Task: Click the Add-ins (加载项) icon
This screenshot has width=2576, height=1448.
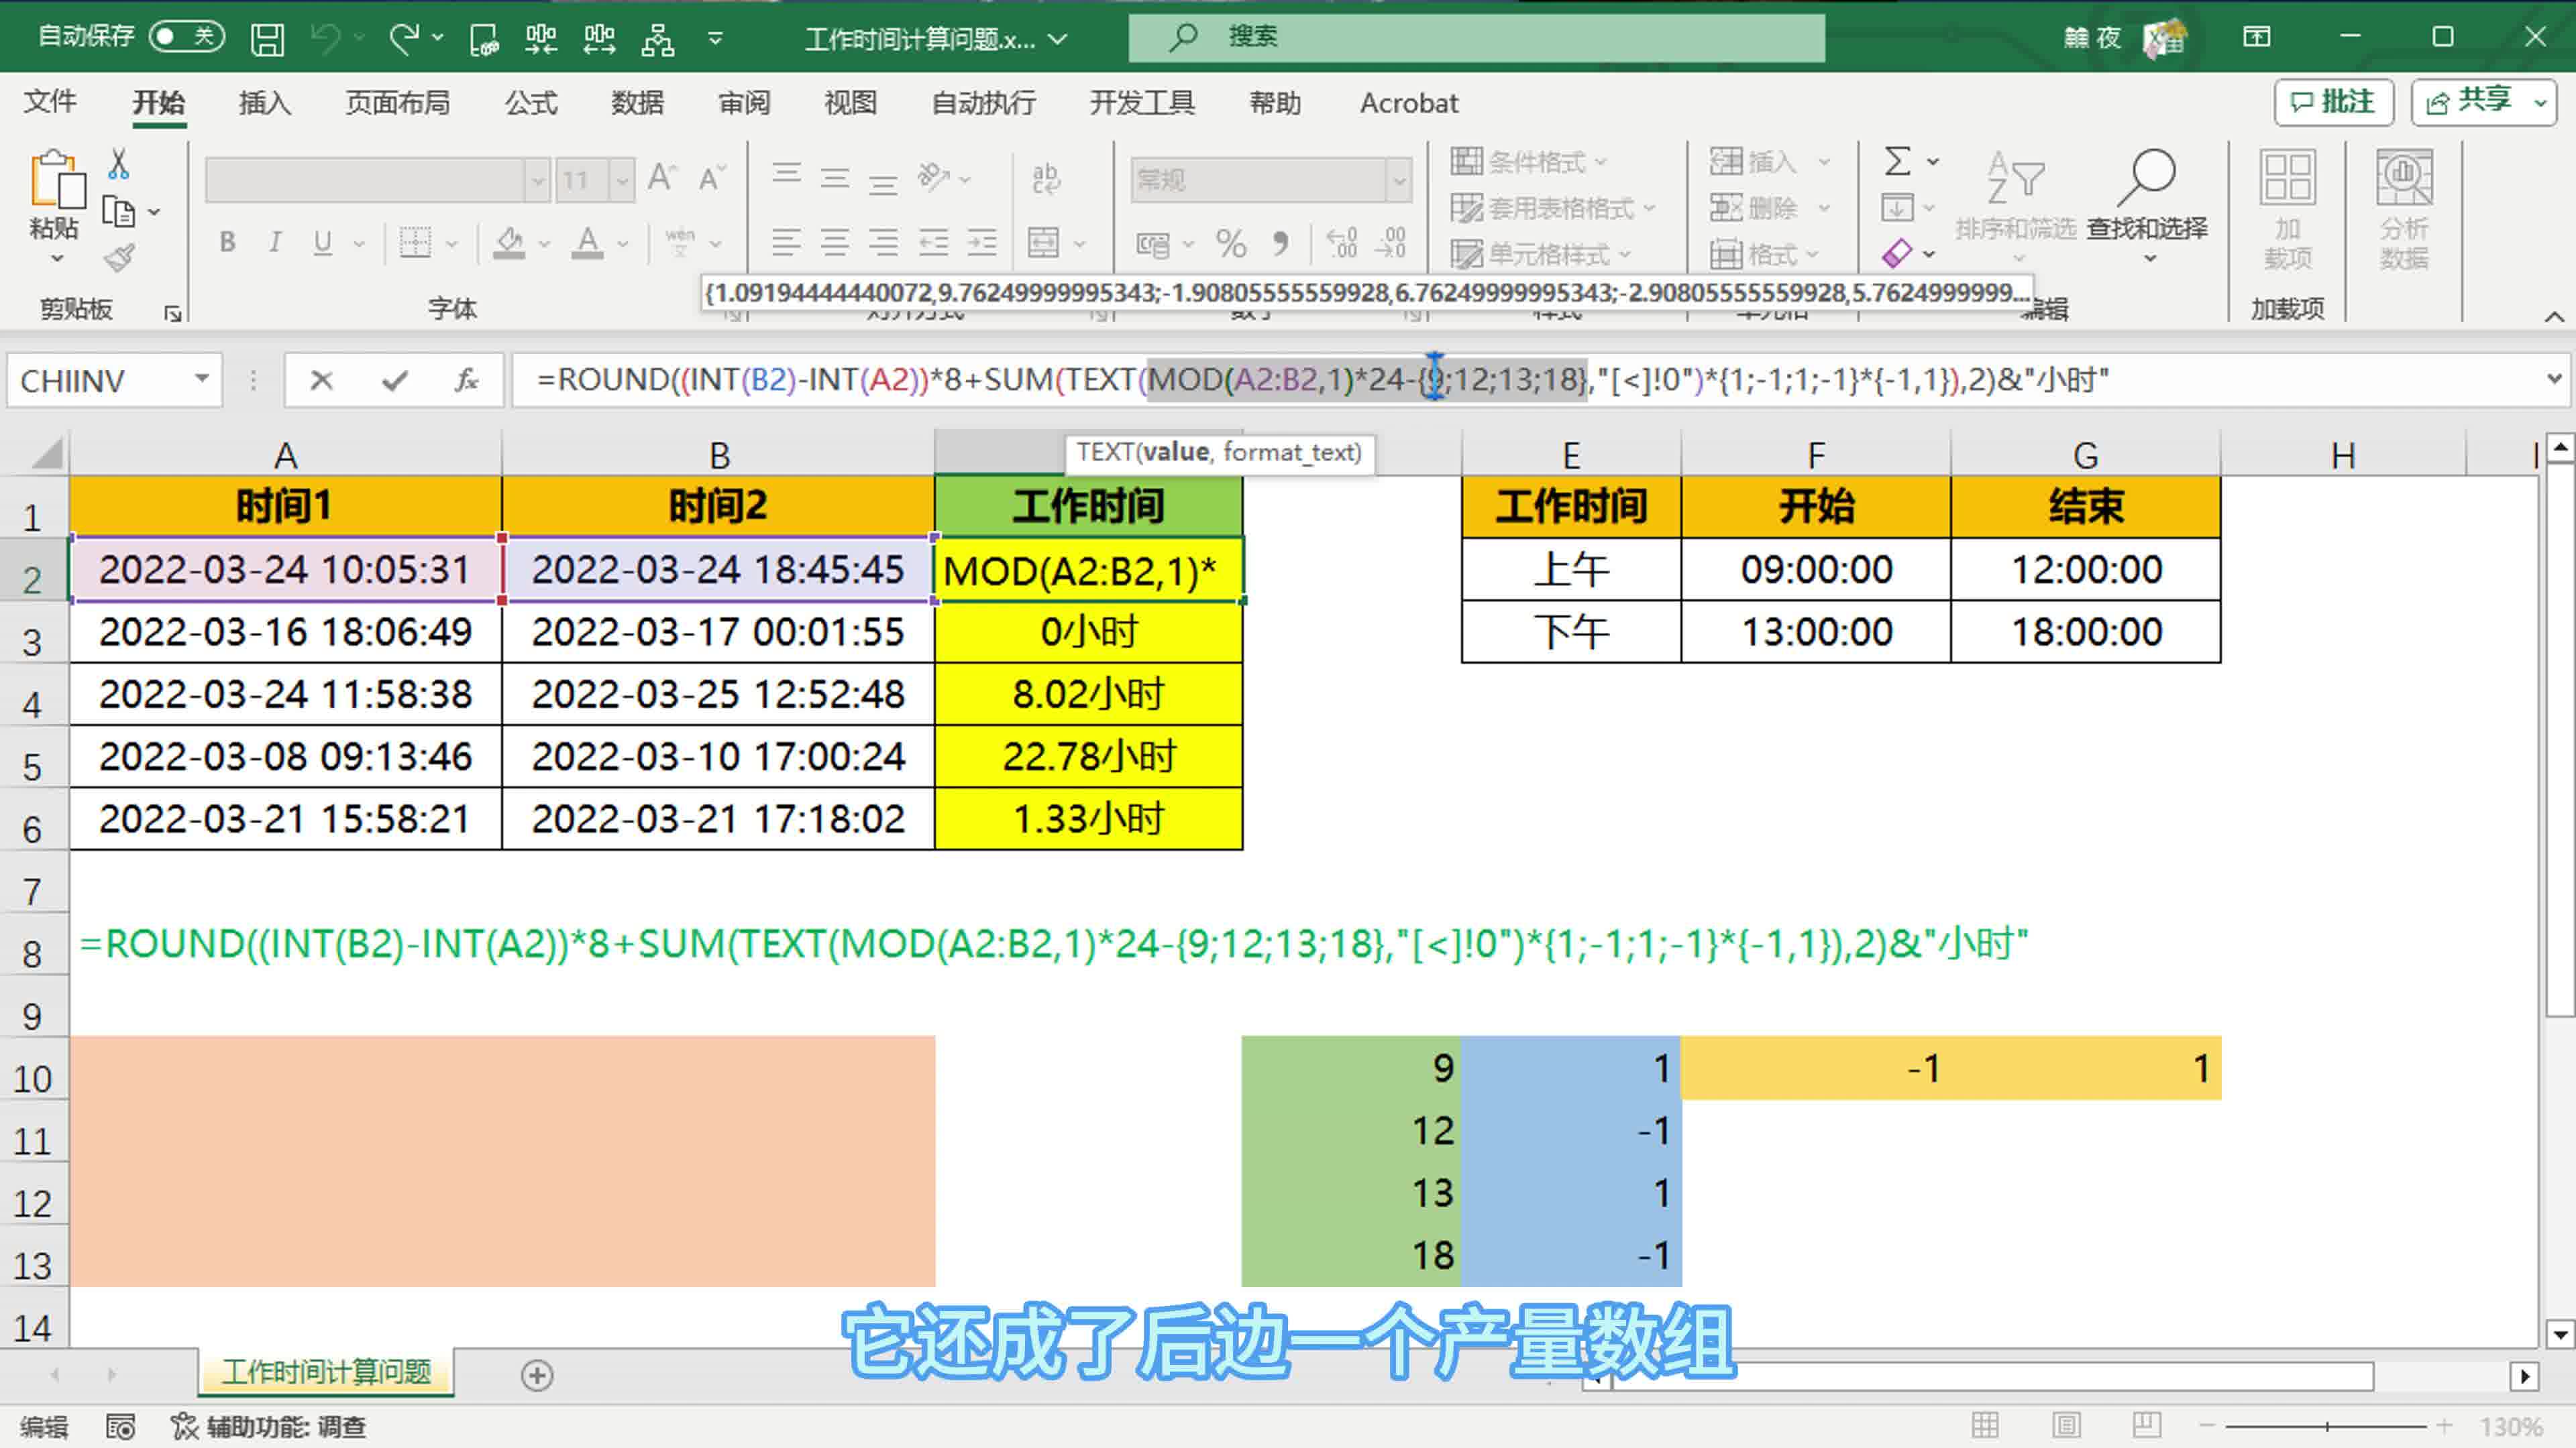Action: click(x=2287, y=210)
